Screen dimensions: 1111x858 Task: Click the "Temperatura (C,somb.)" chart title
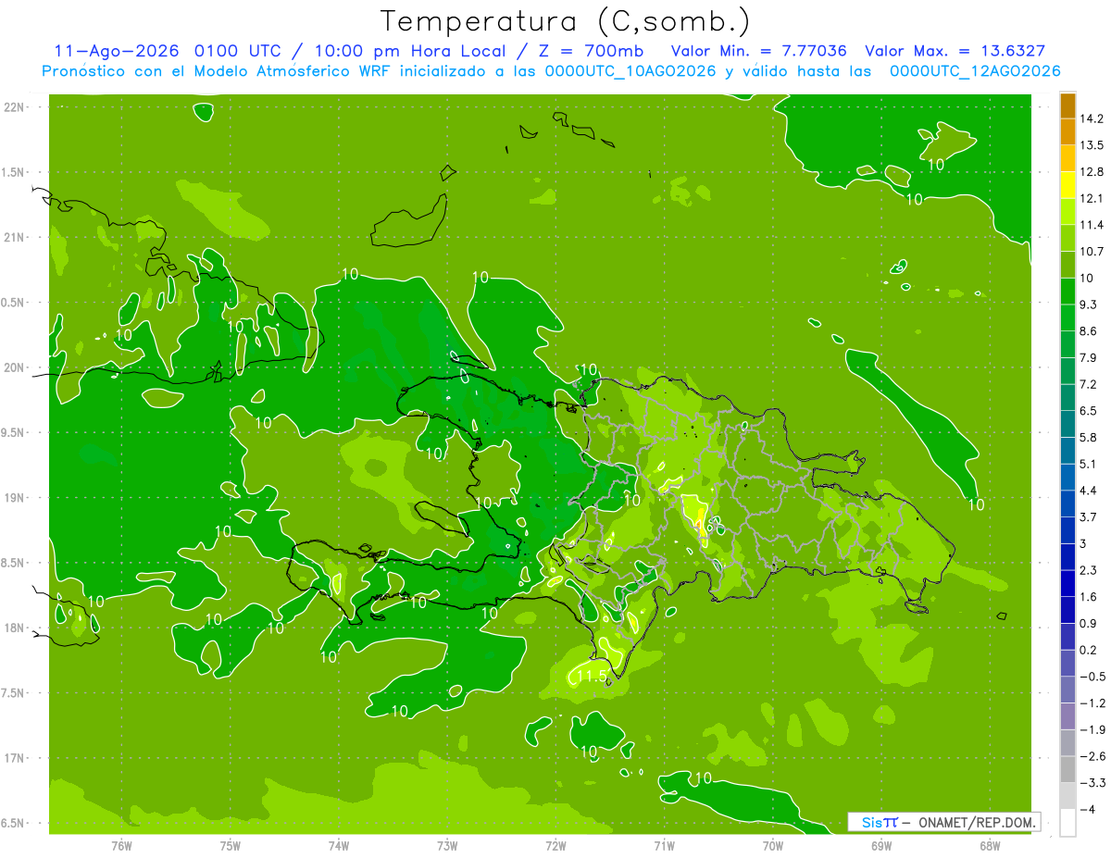coord(565,22)
